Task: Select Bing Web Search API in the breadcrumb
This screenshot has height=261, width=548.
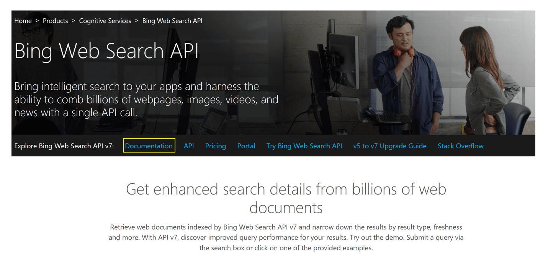Action: pos(172,21)
